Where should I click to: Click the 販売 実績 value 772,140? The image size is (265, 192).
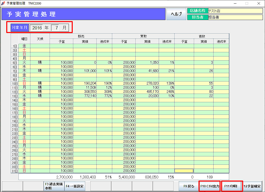coord(85,96)
